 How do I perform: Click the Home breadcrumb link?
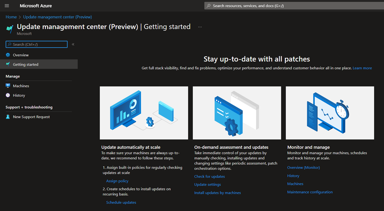click(x=11, y=17)
